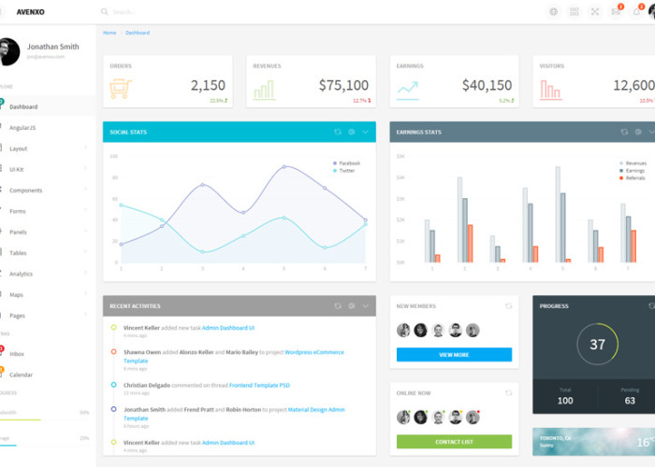Viewport: 655px width, 467px height.
Task: Open Recent Activities panel settings icon
Action: pos(352,306)
